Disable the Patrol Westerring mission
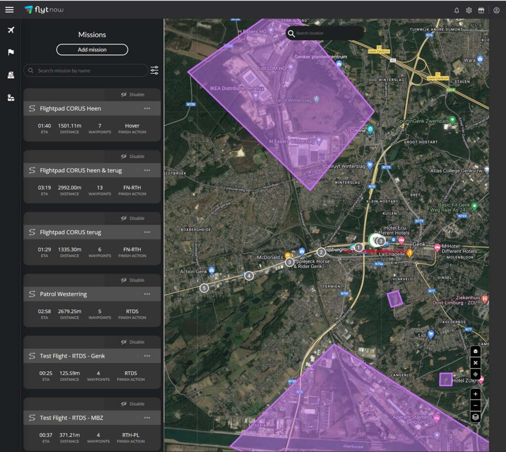This screenshot has height=452, width=506. [x=133, y=280]
